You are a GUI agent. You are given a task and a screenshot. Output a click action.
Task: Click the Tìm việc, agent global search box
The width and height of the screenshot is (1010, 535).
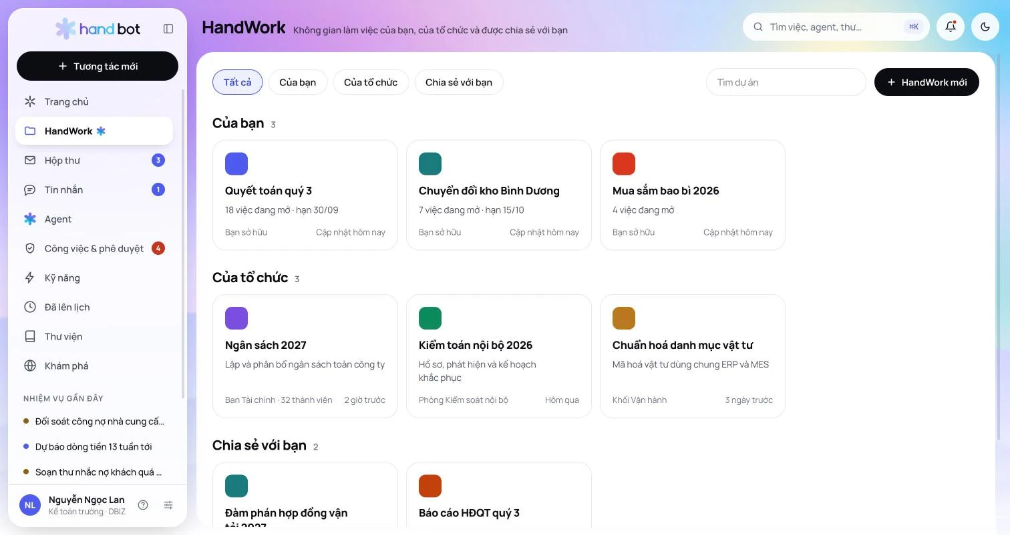click(836, 27)
